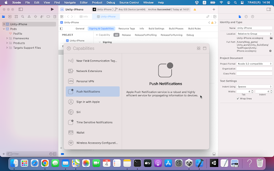Viewport: 274px width, 171px height.
Task: Open the Indent Using dropdown
Action: coord(254,87)
